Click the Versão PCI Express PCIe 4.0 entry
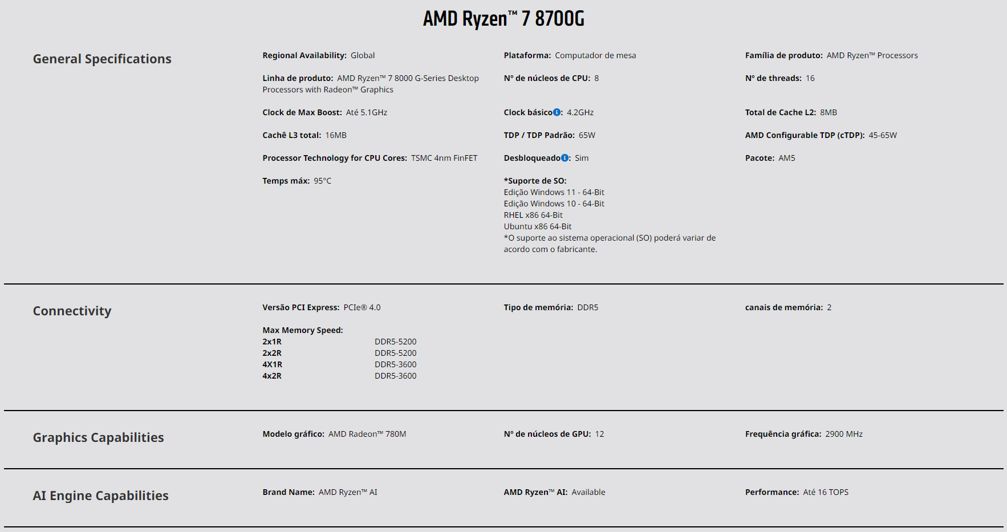This screenshot has height=532, width=1007. click(322, 307)
